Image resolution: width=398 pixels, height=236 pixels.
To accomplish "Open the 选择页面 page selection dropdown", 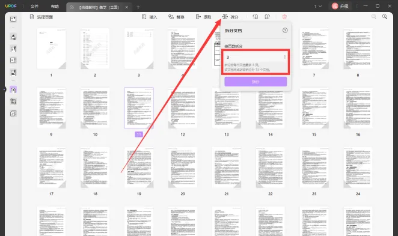I will click(41, 17).
